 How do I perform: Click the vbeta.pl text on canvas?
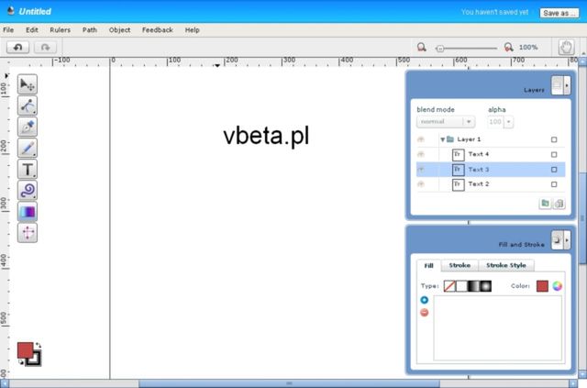click(x=266, y=136)
